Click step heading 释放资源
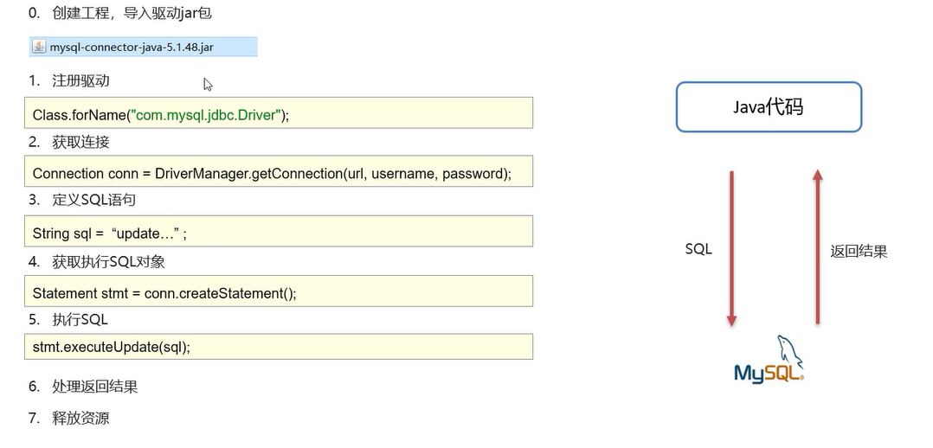Image resolution: width=933 pixels, height=448 pixels. pyautogui.click(x=80, y=419)
